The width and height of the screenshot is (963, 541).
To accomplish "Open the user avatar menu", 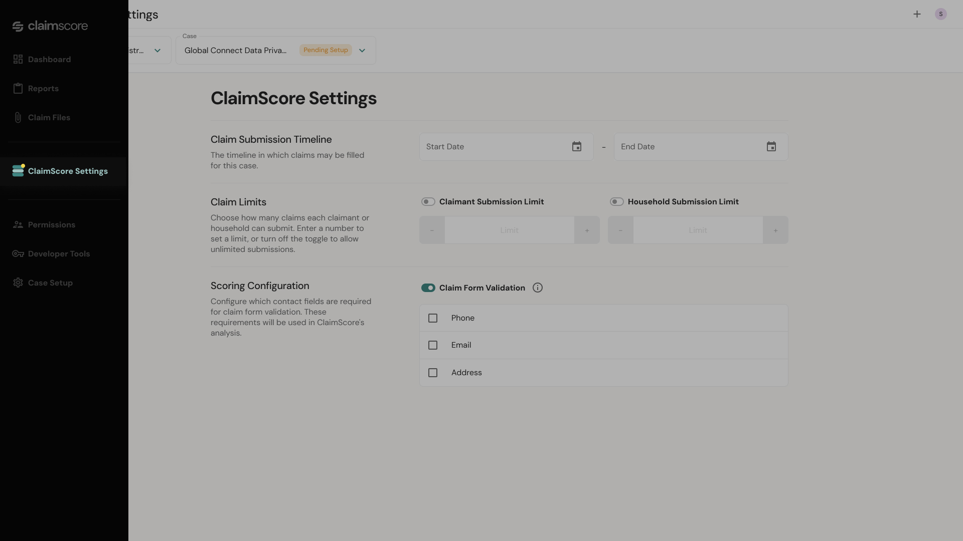I will [941, 14].
